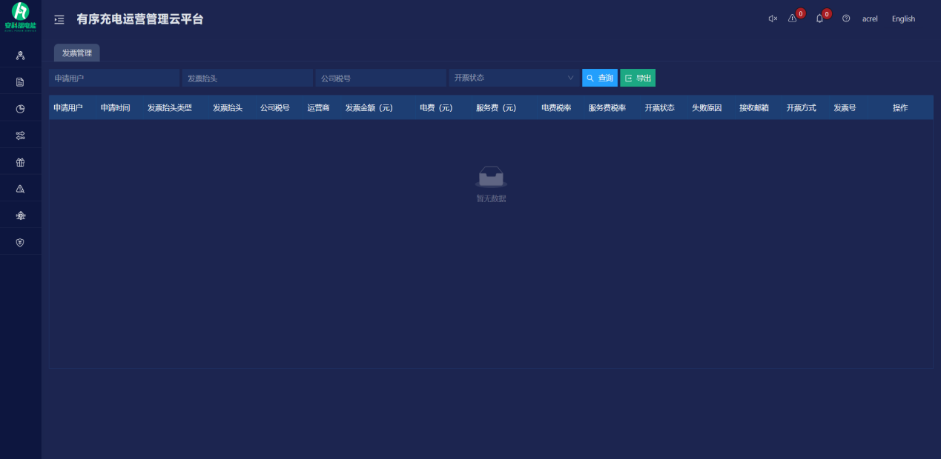
Task: Click the 服务费税率 column header
Action: (x=607, y=107)
